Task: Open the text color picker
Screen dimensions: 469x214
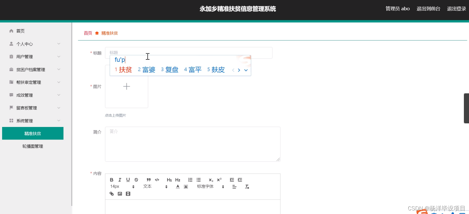Action: tap(178, 187)
